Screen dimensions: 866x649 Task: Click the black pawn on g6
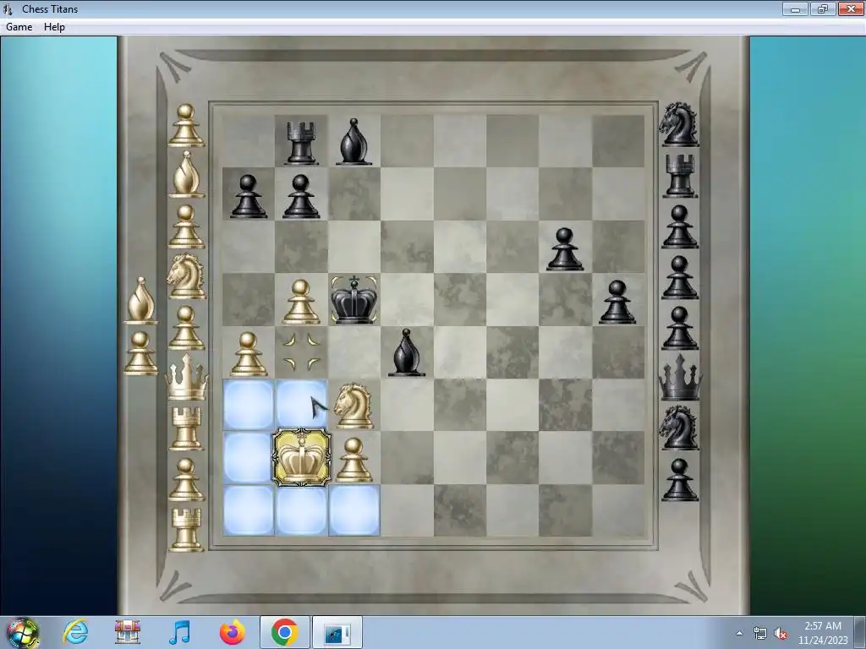[564, 249]
